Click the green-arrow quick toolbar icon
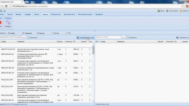The width and height of the screenshot is (189, 106). click(4, 11)
